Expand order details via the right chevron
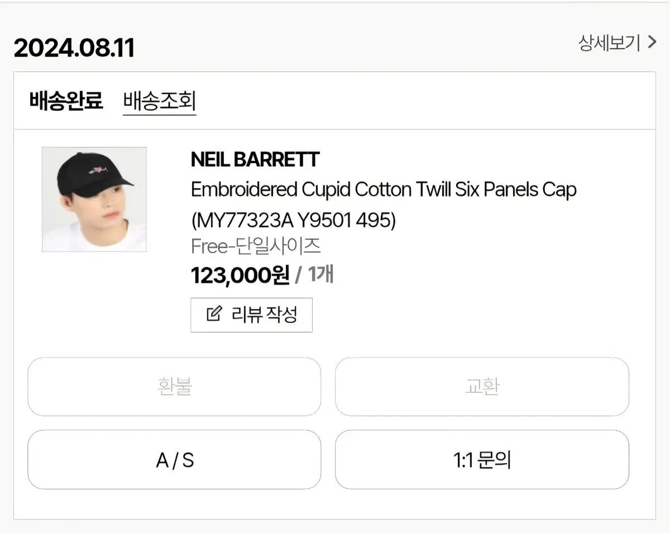670x533 pixels. [652, 42]
